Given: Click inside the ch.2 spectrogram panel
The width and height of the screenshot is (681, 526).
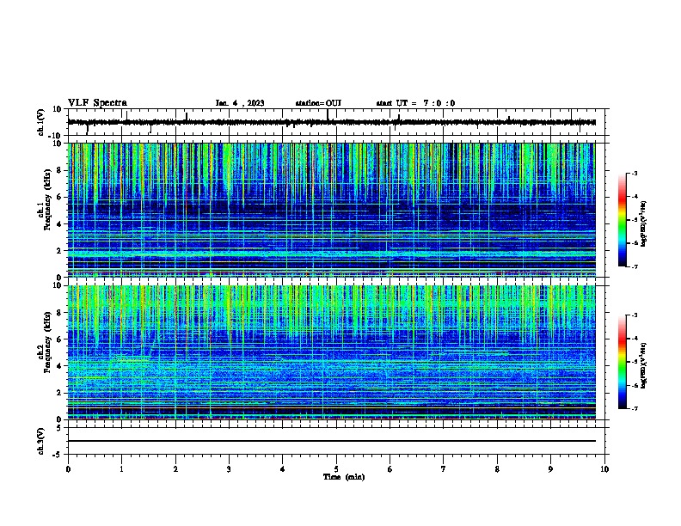Looking at the screenshot, I should coord(332,352).
